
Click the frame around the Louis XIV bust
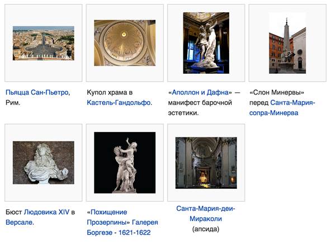click(44, 163)
